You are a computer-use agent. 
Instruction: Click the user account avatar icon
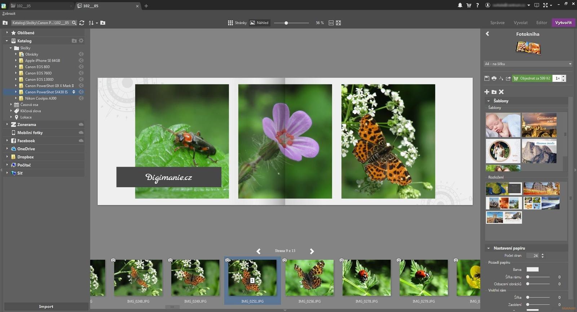point(488,5)
